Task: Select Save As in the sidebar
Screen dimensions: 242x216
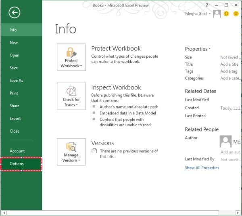Action: (x=17, y=81)
